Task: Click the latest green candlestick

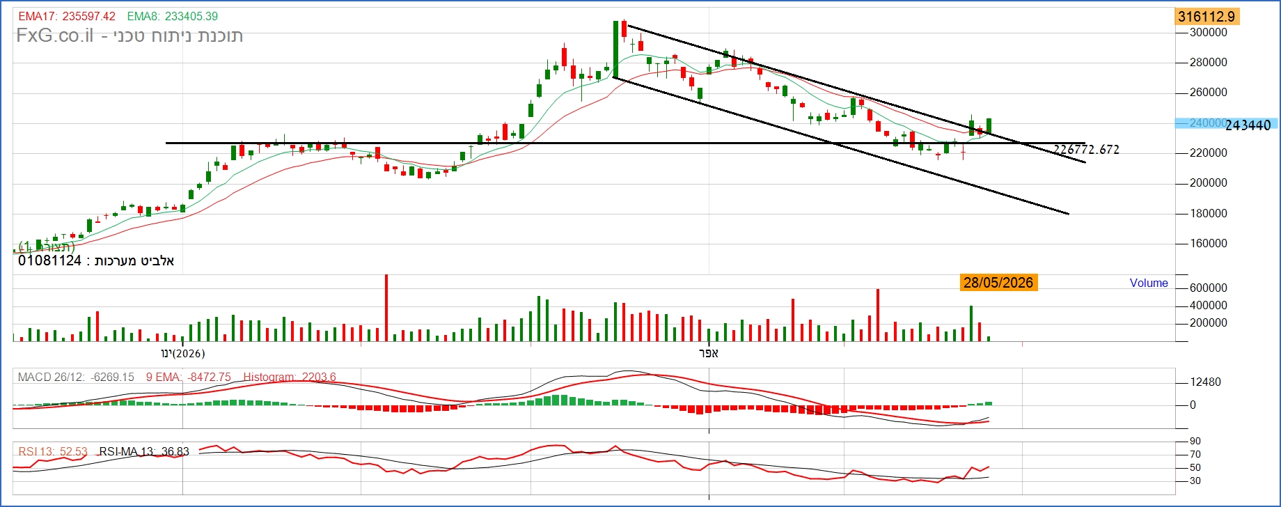Action: [x=989, y=126]
